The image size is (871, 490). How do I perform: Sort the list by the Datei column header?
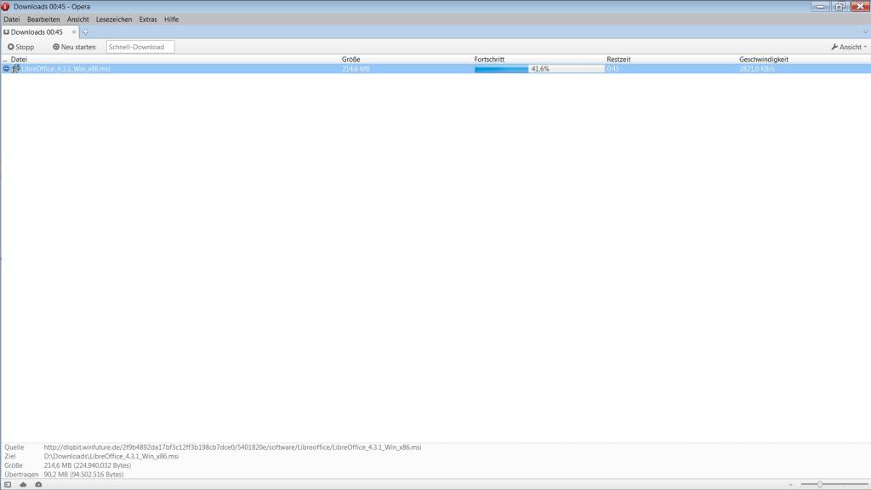pyautogui.click(x=19, y=60)
